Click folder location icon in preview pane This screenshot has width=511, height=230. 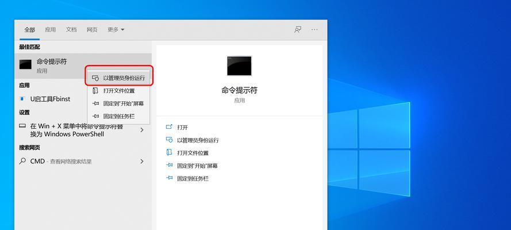coord(169,152)
